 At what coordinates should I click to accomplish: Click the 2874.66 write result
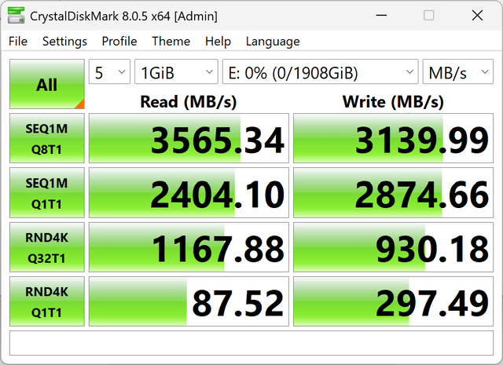point(393,192)
